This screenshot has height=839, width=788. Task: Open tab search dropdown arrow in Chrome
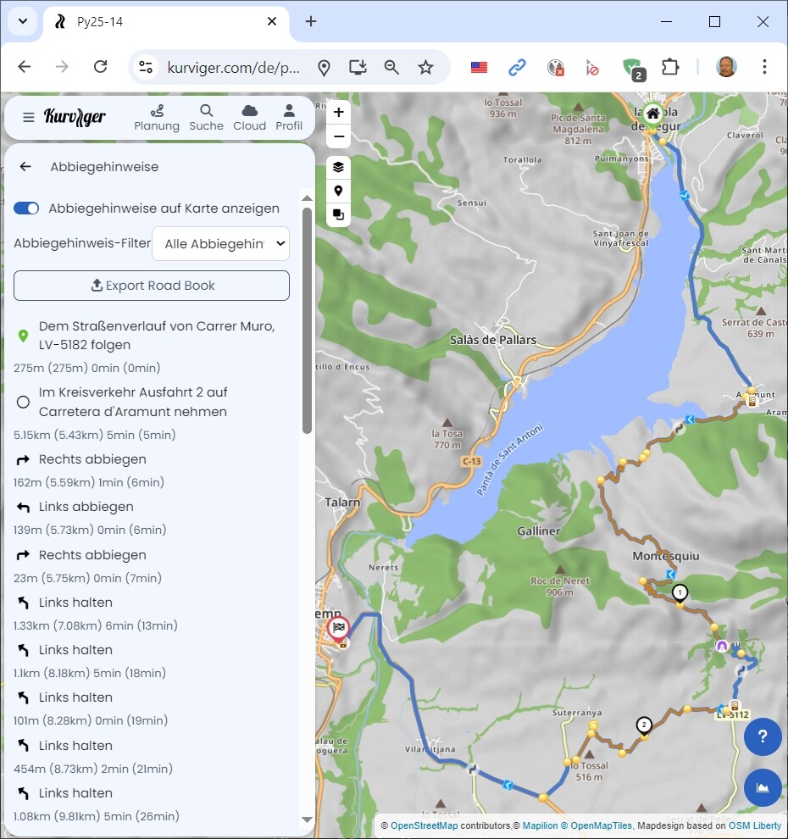[22, 21]
